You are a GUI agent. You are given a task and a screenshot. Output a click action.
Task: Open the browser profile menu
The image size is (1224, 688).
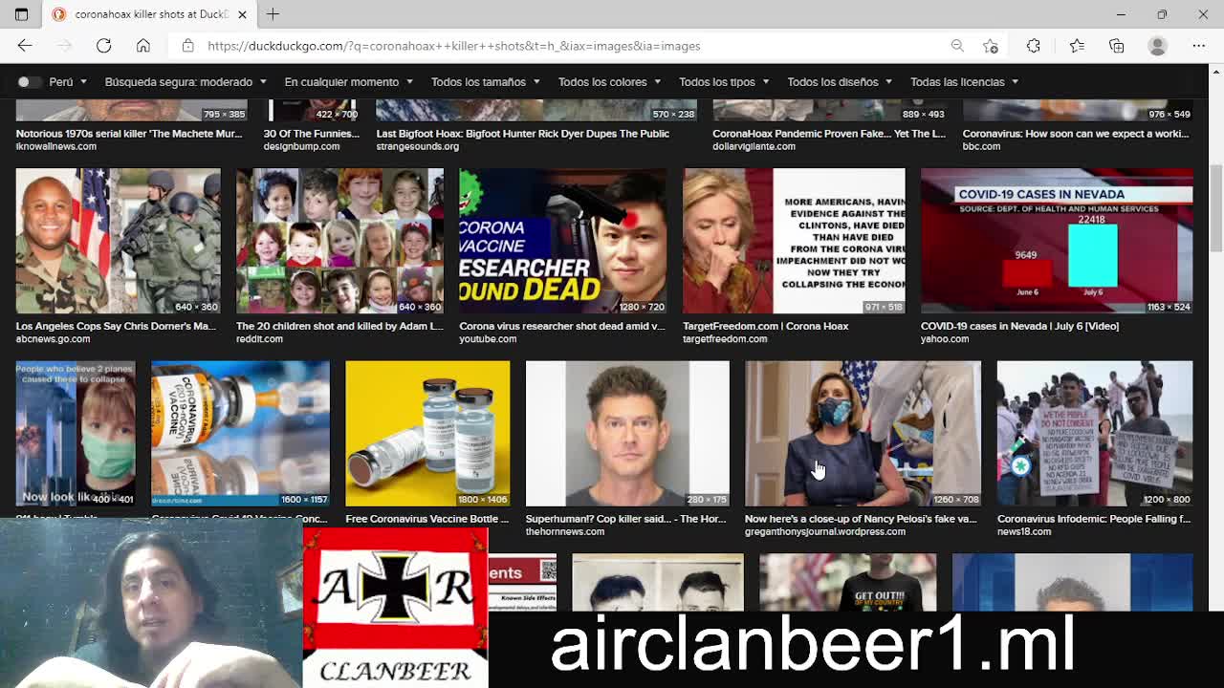(x=1157, y=46)
